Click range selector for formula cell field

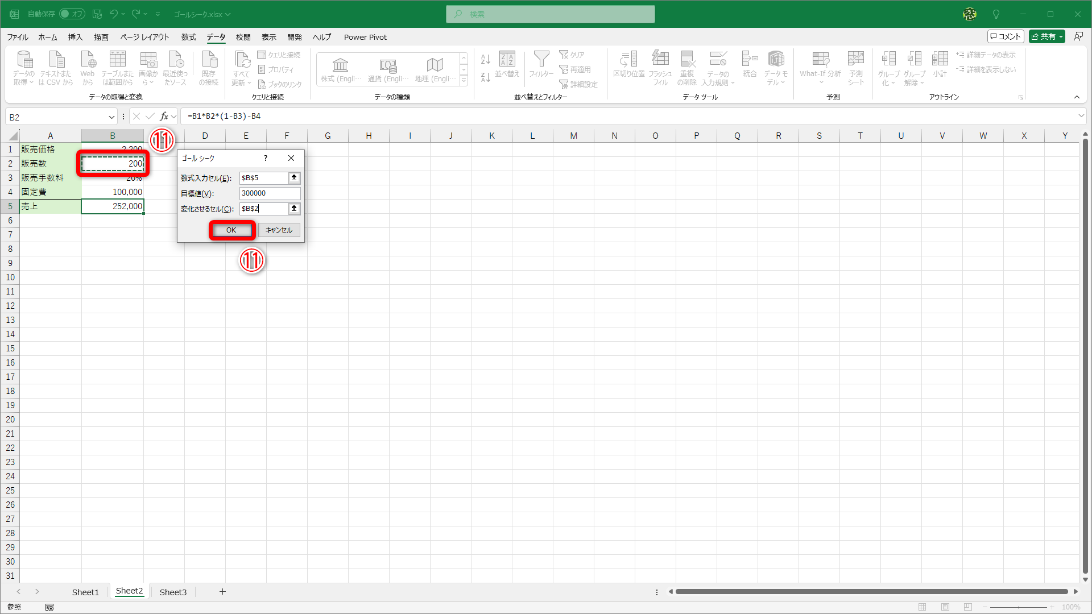pyautogui.click(x=294, y=178)
